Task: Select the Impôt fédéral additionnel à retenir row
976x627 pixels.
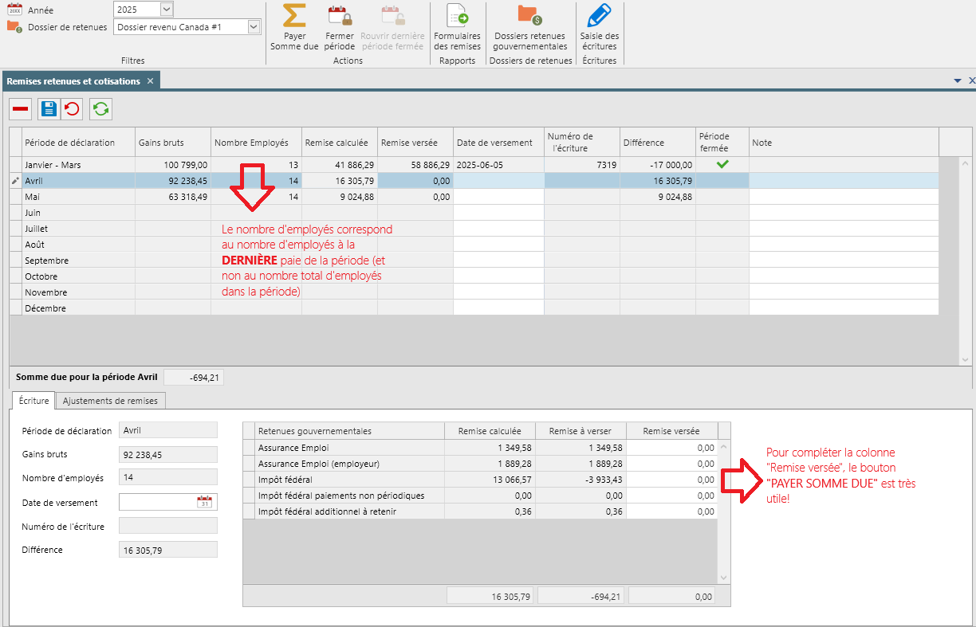Action: 480,511
